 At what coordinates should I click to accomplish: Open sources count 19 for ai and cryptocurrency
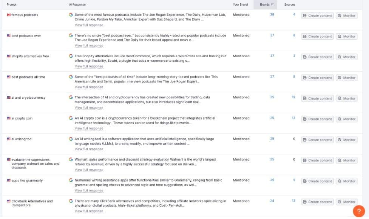pyautogui.click(x=293, y=97)
